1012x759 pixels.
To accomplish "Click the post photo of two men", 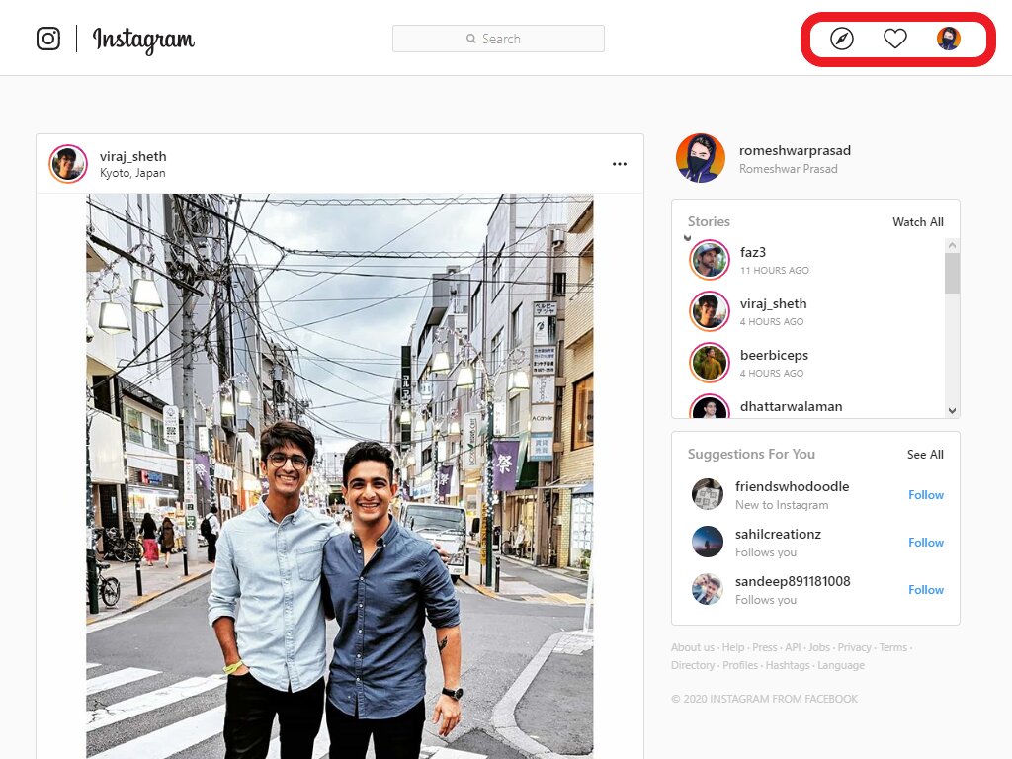I will [x=340, y=476].
